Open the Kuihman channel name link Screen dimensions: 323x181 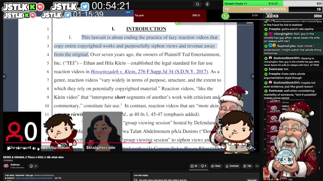15,165
